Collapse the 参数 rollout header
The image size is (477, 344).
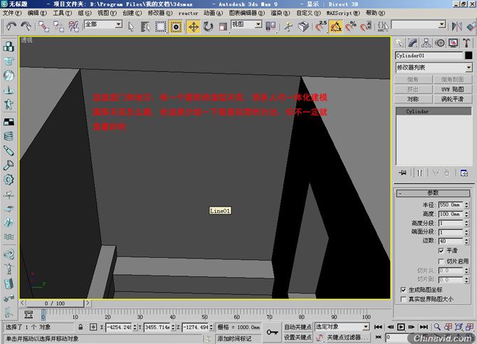click(x=433, y=193)
